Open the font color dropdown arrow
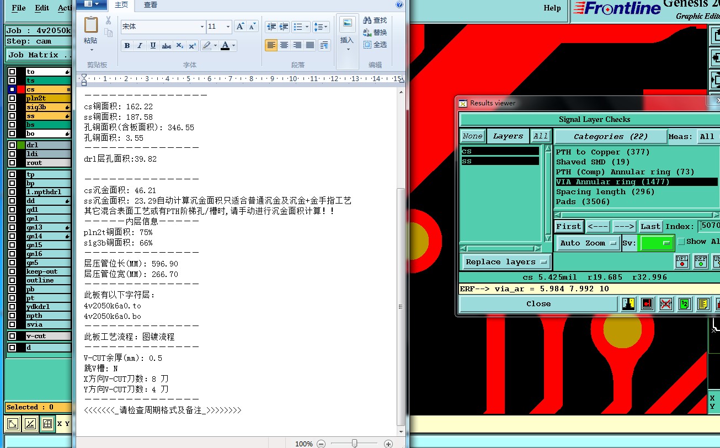 [x=234, y=46]
